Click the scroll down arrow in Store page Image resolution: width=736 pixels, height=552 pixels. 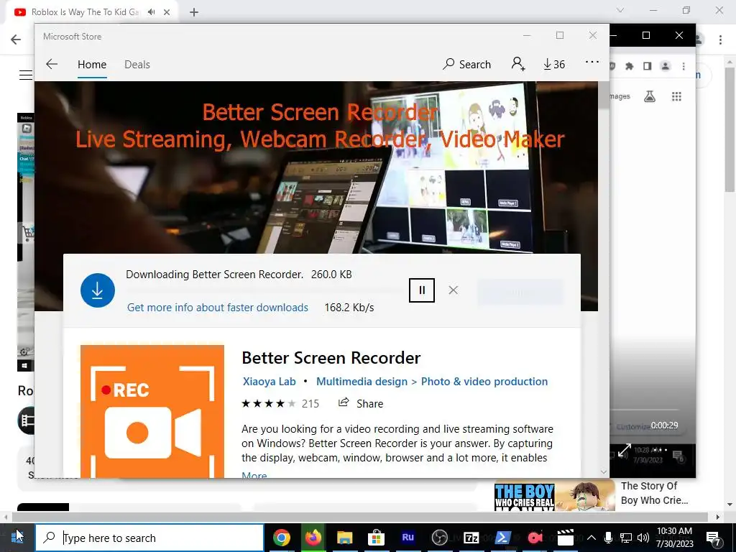604,471
